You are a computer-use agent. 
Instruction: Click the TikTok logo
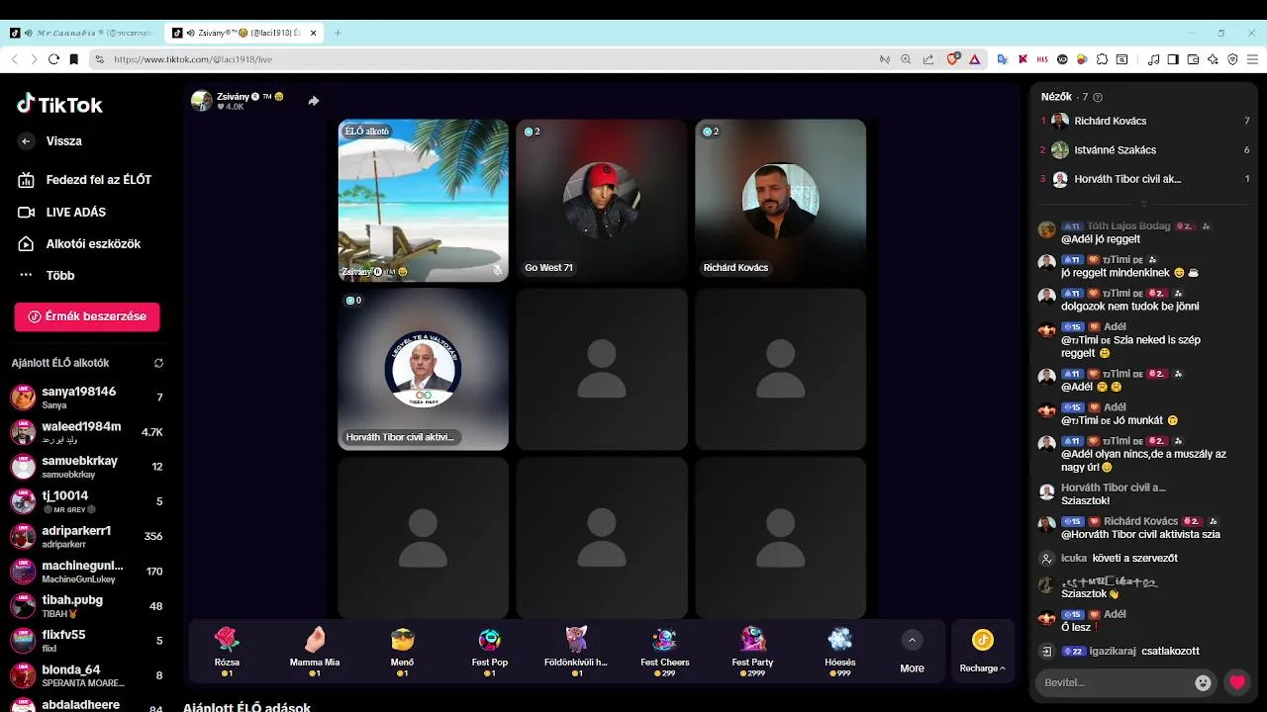[x=59, y=105]
